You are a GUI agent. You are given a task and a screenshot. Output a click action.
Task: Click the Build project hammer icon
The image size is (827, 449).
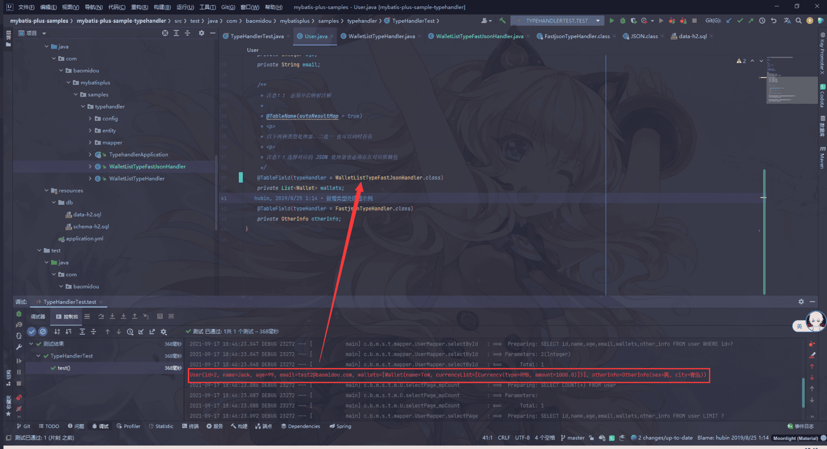(x=502, y=20)
